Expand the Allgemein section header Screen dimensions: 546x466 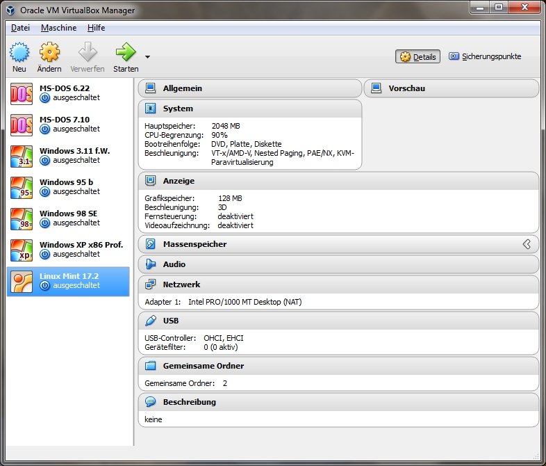[x=249, y=88]
